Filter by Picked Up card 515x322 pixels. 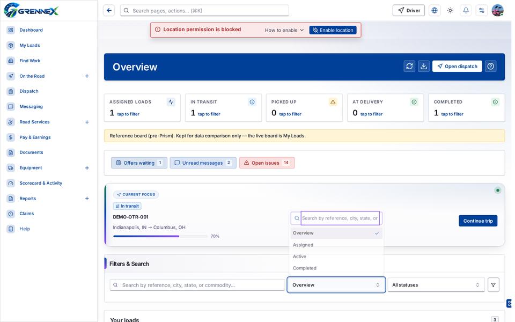[x=304, y=108]
